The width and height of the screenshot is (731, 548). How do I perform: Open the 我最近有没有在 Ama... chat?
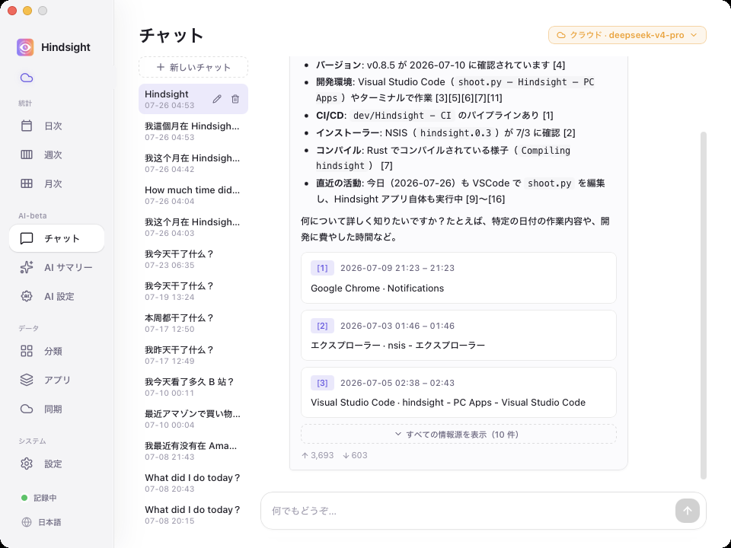(193, 451)
